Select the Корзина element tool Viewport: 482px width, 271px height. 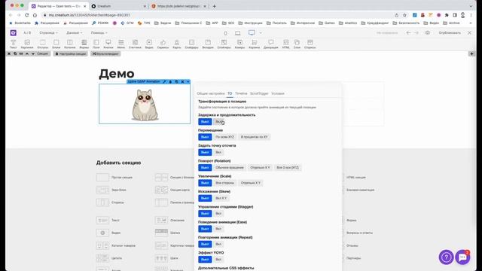pyautogui.click(x=255, y=44)
